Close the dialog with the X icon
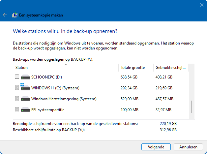This screenshot has width=207, height=154. coord(202,5)
